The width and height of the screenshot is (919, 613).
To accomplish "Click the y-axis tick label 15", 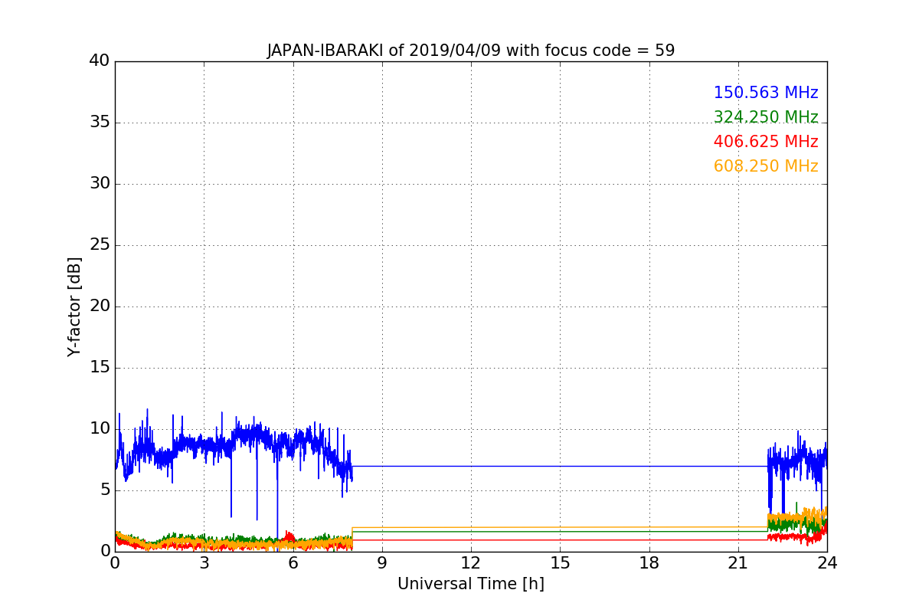I will pyautogui.click(x=99, y=368).
